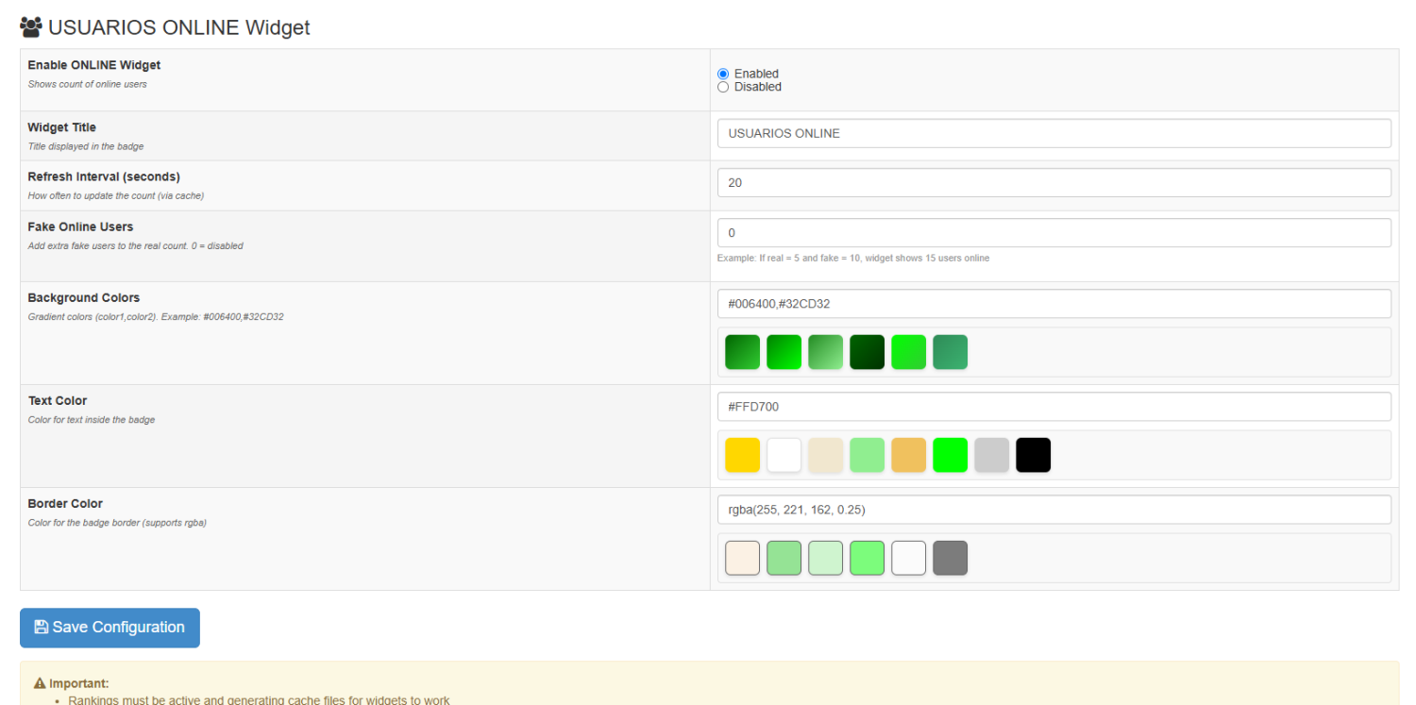Choose the gray border color swatch
Viewport: 1416px width, 705px height.
950,558
